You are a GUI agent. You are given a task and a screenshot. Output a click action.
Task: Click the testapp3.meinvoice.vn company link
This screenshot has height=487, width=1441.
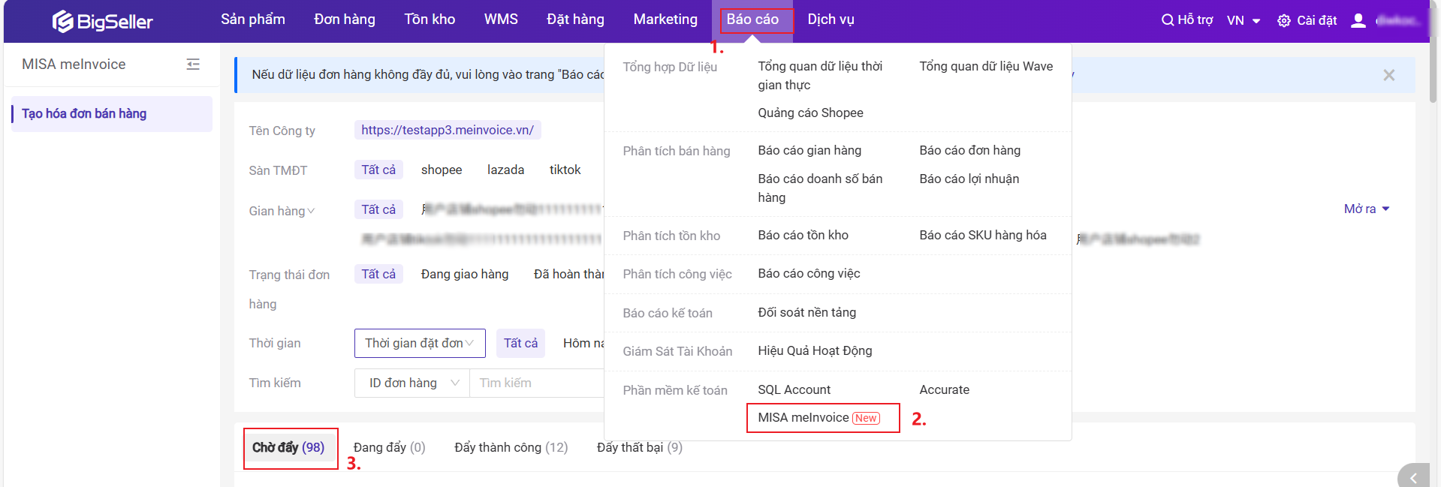click(447, 131)
